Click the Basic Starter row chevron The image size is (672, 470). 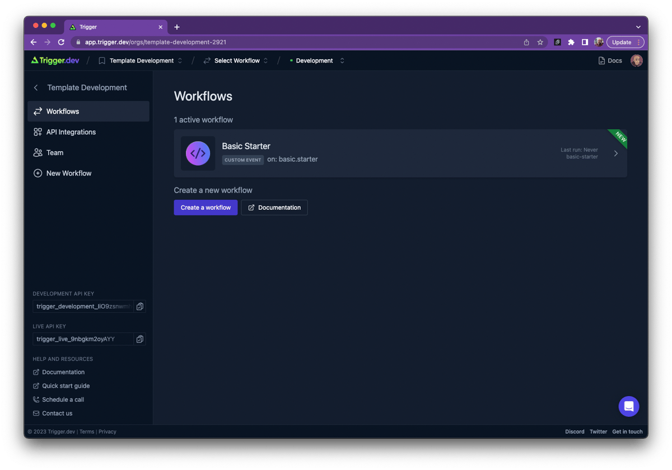click(616, 153)
